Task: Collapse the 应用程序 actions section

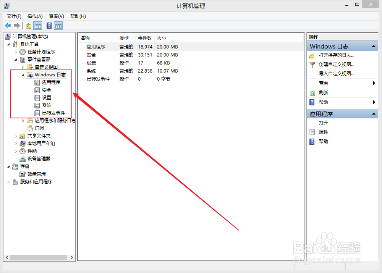Action: [x=374, y=114]
